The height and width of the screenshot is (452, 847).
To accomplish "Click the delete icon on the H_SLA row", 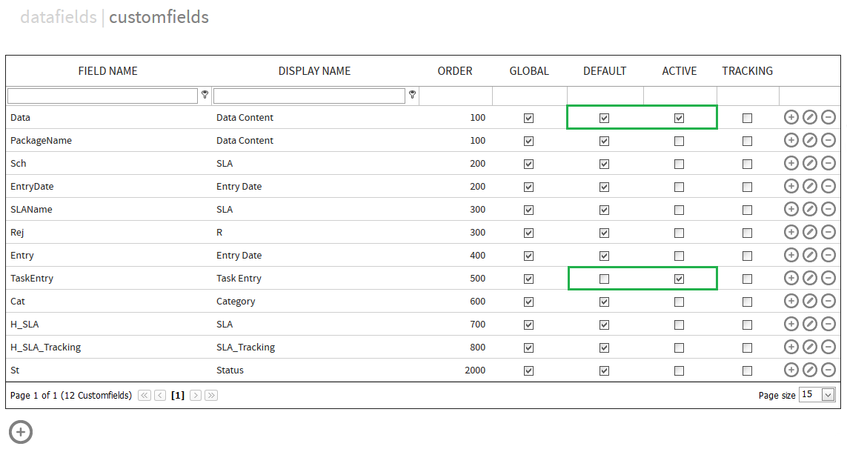I will pyautogui.click(x=828, y=324).
